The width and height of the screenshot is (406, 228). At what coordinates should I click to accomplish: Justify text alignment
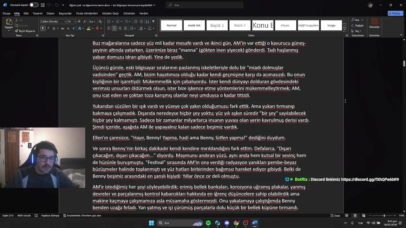pos(126,28)
